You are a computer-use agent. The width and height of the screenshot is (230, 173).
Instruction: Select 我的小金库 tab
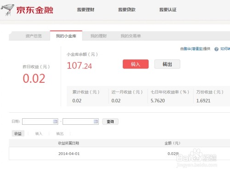coord(66,36)
